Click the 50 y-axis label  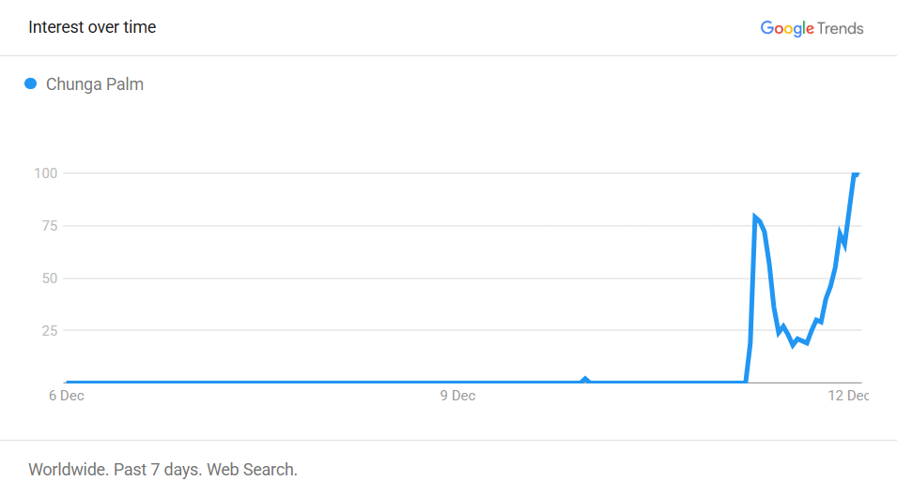coord(50,278)
